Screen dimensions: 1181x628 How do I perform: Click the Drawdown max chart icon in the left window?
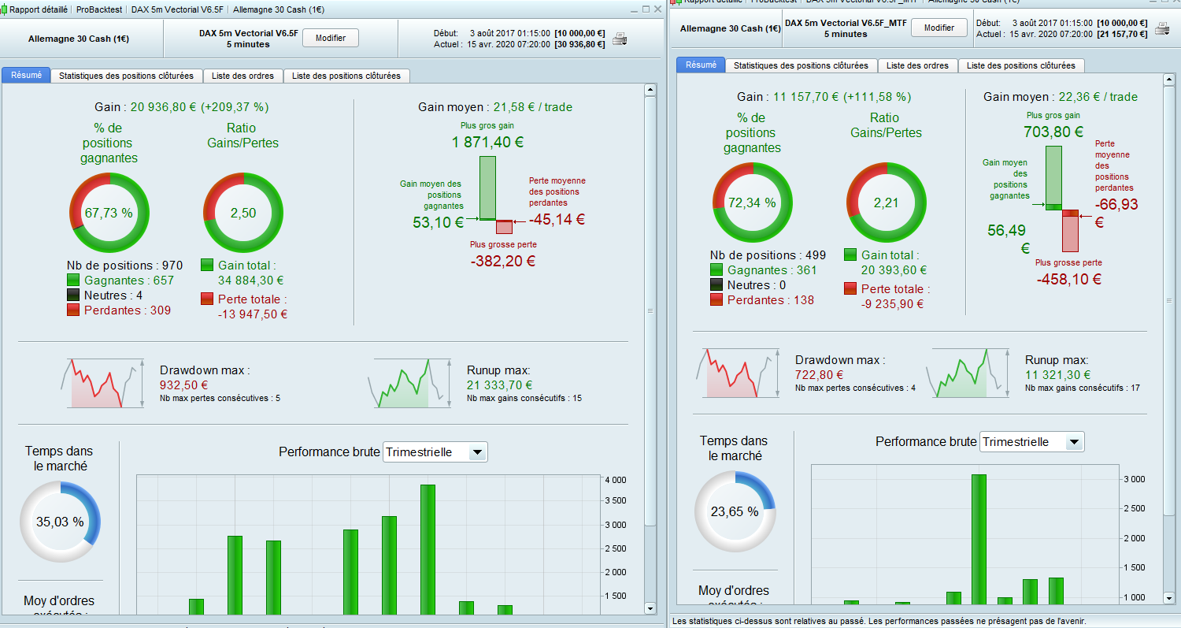(x=103, y=384)
